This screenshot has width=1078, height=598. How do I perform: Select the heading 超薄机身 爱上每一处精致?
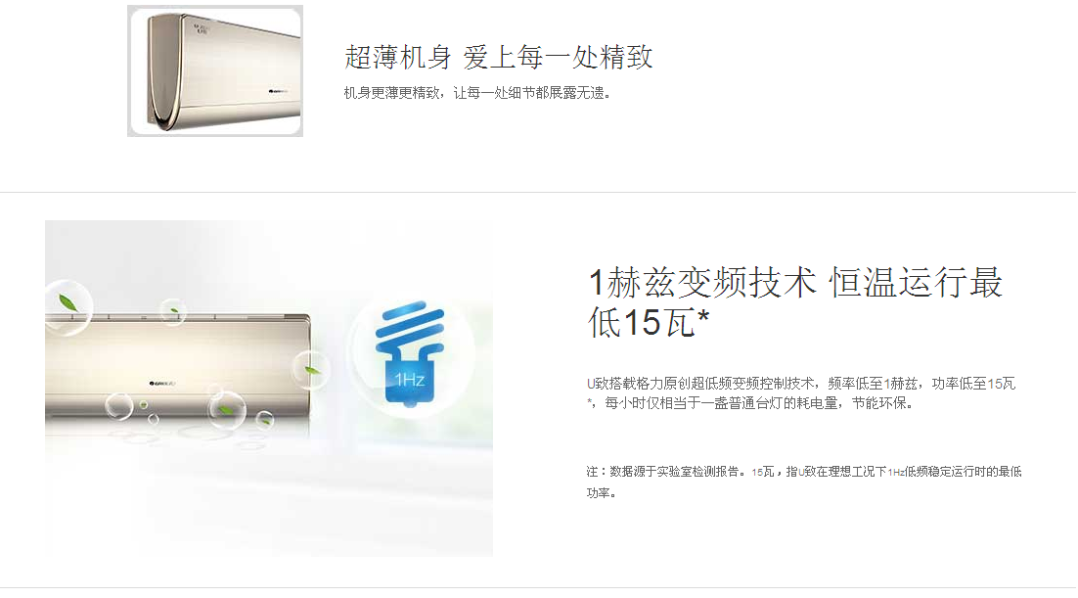click(x=499, y=57)
